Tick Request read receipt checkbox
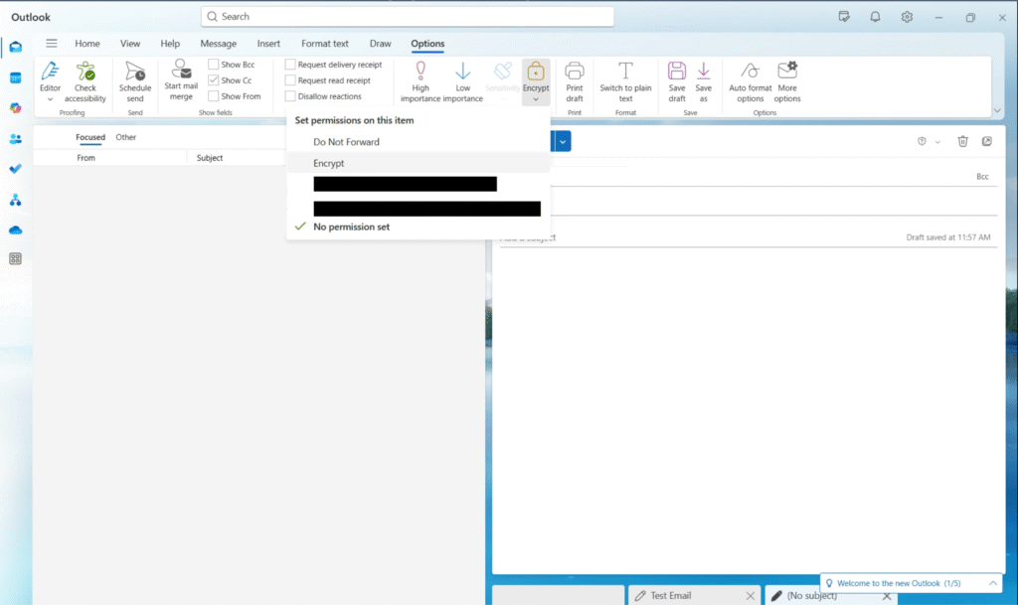This screenshot has height=605, width=1018. [290, 80]
